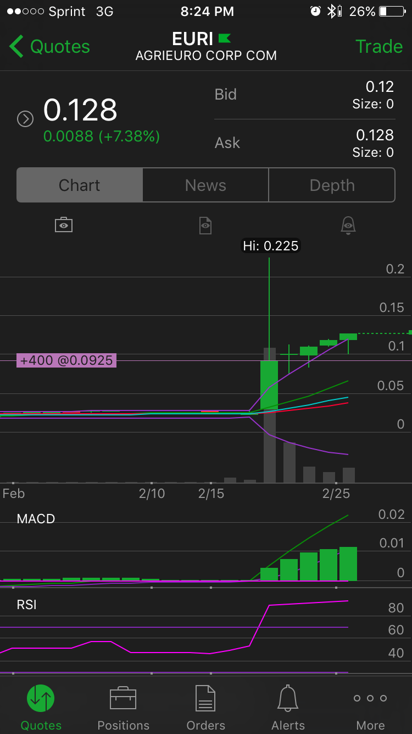
Task: Expand quote details with circled arrow
Action: [25, 119]
